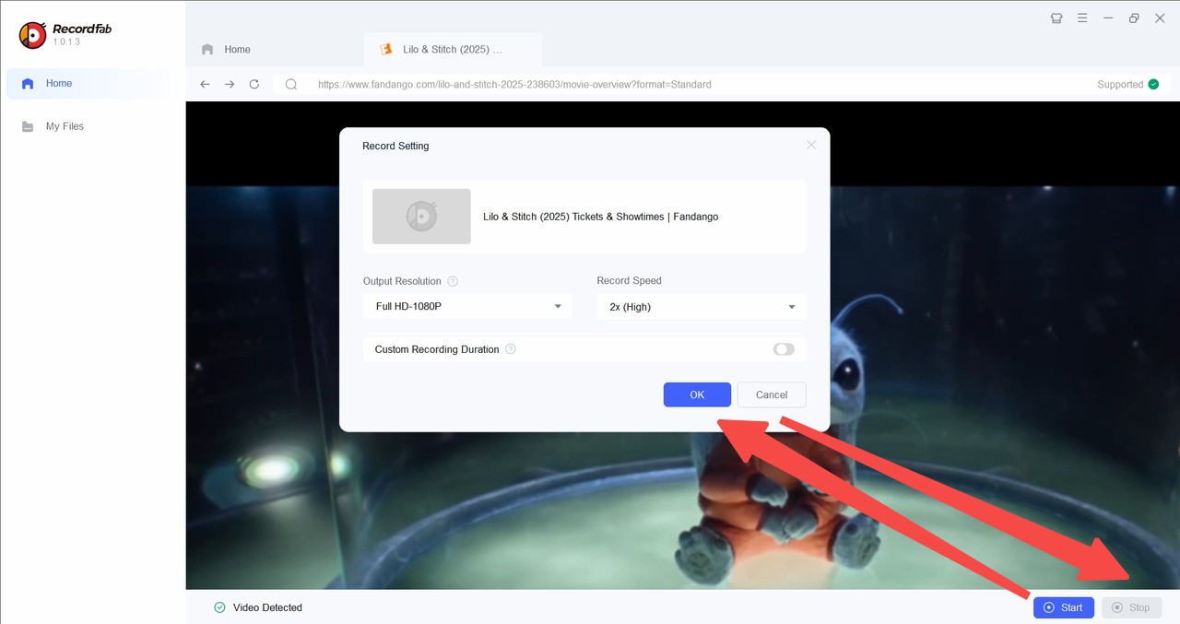The width and height of the screenshot is (1180, 624).
Task: Open the shop cart icon in title bar
Action: point(1056,18)
